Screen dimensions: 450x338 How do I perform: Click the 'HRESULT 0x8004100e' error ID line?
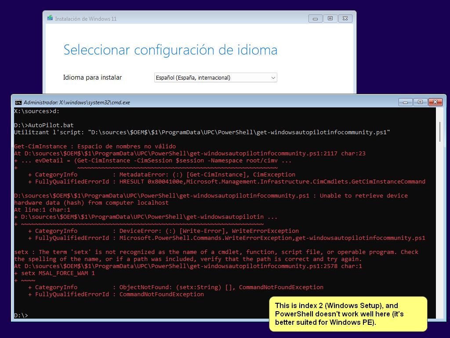227,182
